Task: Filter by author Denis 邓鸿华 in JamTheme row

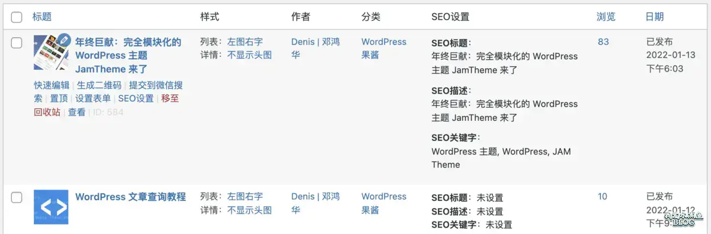Action: click(x=316, y=49)
